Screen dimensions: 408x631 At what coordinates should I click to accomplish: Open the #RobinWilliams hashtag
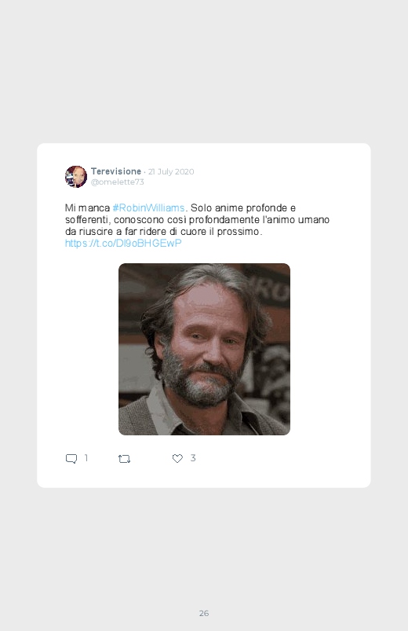click(148, 208)
